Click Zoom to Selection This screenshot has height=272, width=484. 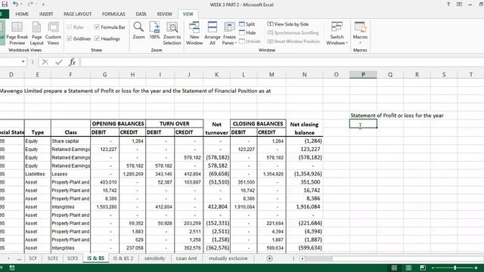(x=172, y=33)
